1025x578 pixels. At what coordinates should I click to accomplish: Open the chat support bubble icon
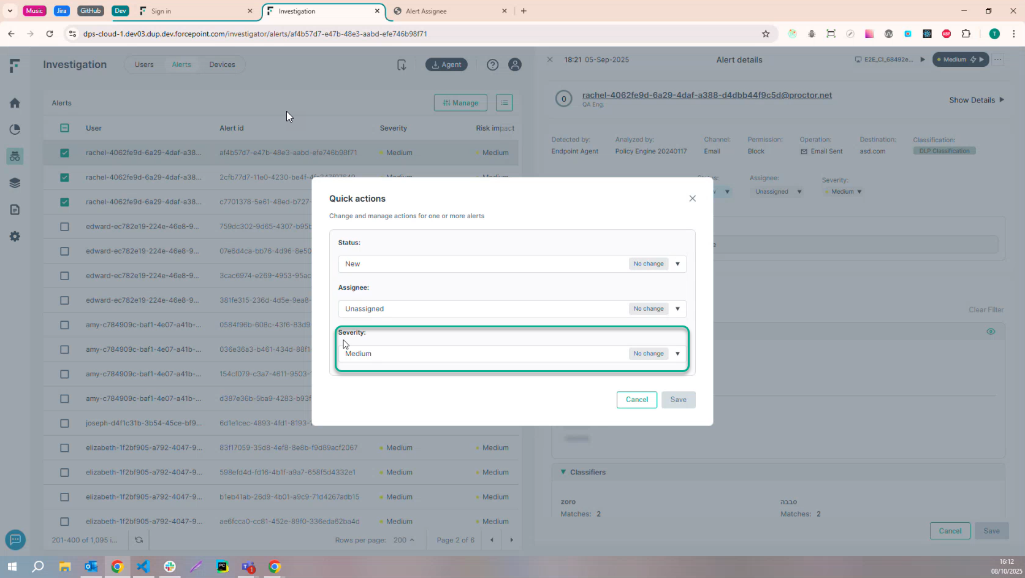click(x=15, y=540)
